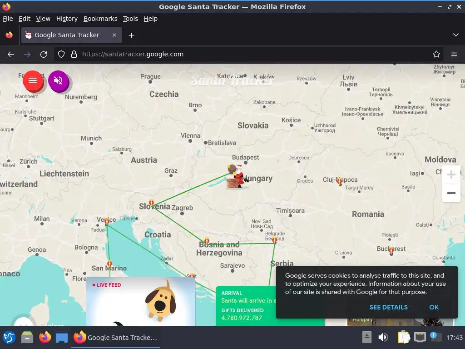Open a new tab
The width and height of the screenshot is (465, 349).
coord(131,35)
